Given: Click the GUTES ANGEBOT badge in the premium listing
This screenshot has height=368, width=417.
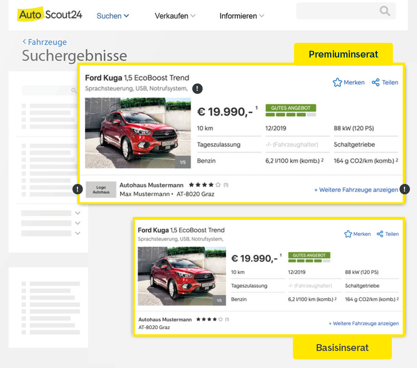Looking at the screenshot, I should click(291, 108).
